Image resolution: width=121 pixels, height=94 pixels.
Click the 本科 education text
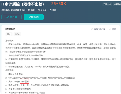point(54,10)
